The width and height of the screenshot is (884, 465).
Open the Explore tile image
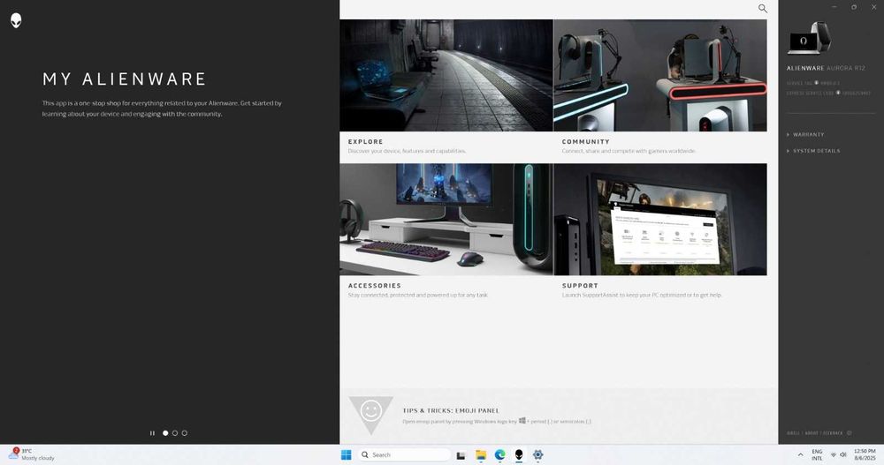click(446, 75)
